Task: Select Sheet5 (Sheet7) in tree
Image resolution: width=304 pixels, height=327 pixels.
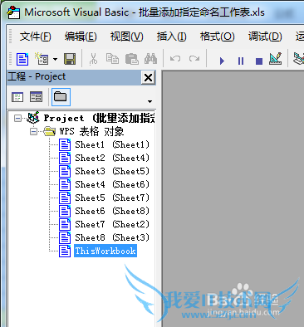Action: point(112,198)
